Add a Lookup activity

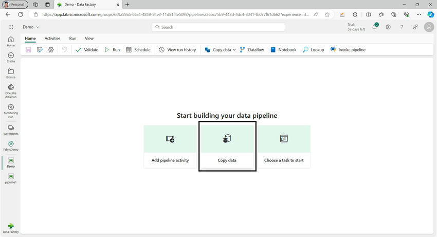(x=314, y=50)
